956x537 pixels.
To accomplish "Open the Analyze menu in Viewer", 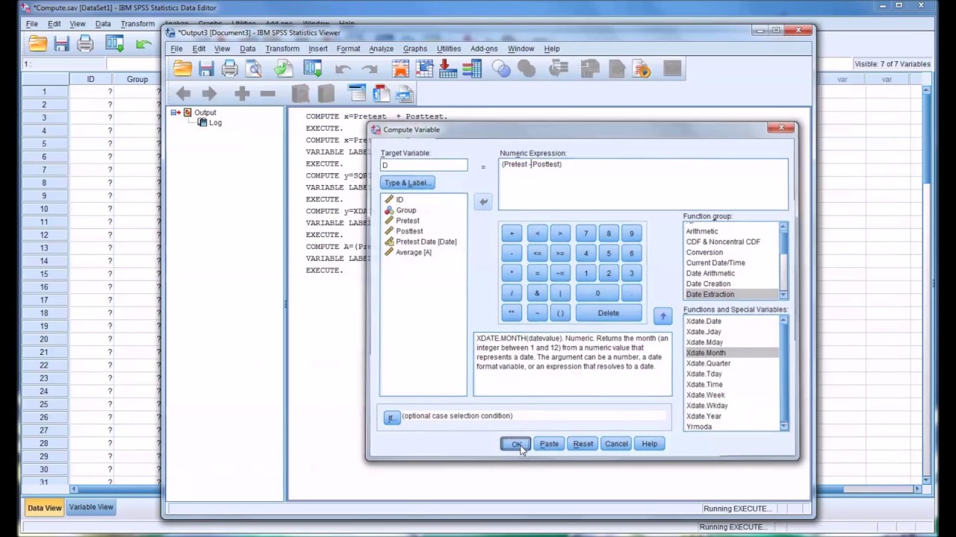I will pyautogui.click(x=381, y=48).
